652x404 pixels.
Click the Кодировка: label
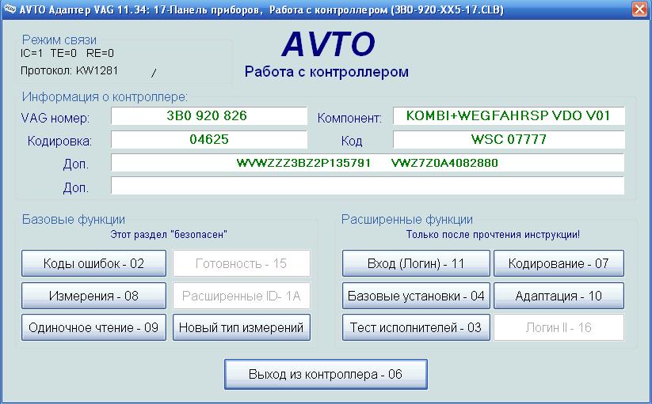pos(59,142)
